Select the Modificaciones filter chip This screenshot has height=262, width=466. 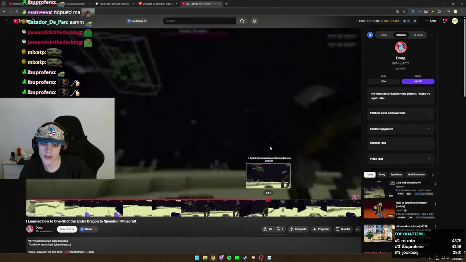tap(416, 175)
